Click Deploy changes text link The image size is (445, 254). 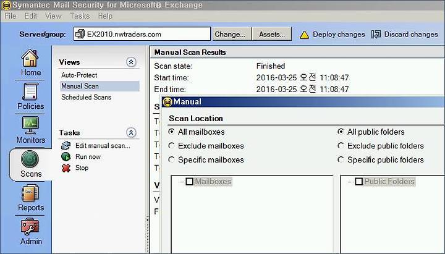339,35
